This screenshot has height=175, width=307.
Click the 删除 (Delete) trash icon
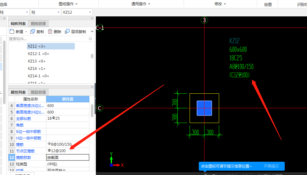pos(50,31)
